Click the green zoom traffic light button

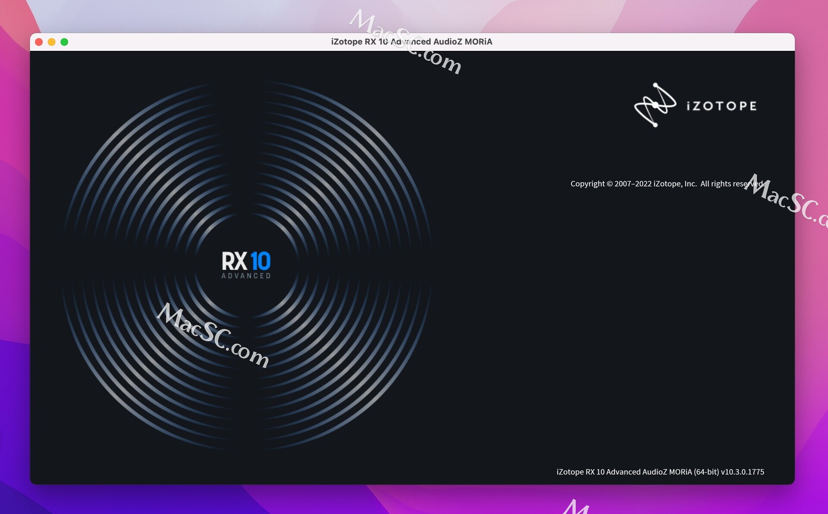[x=65, y=42]
